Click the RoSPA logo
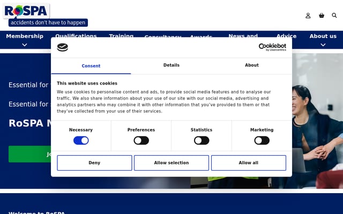 pyautogui.click(x=26, y=11)
